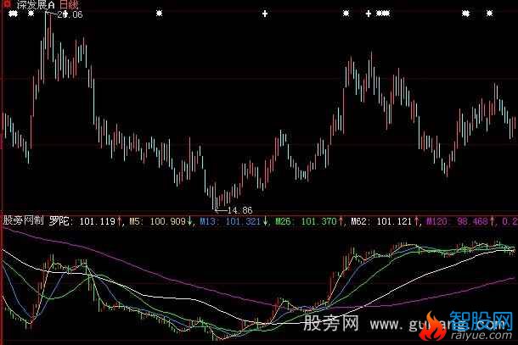Click the lone plus marker in the top middle

tap(265, 14)
